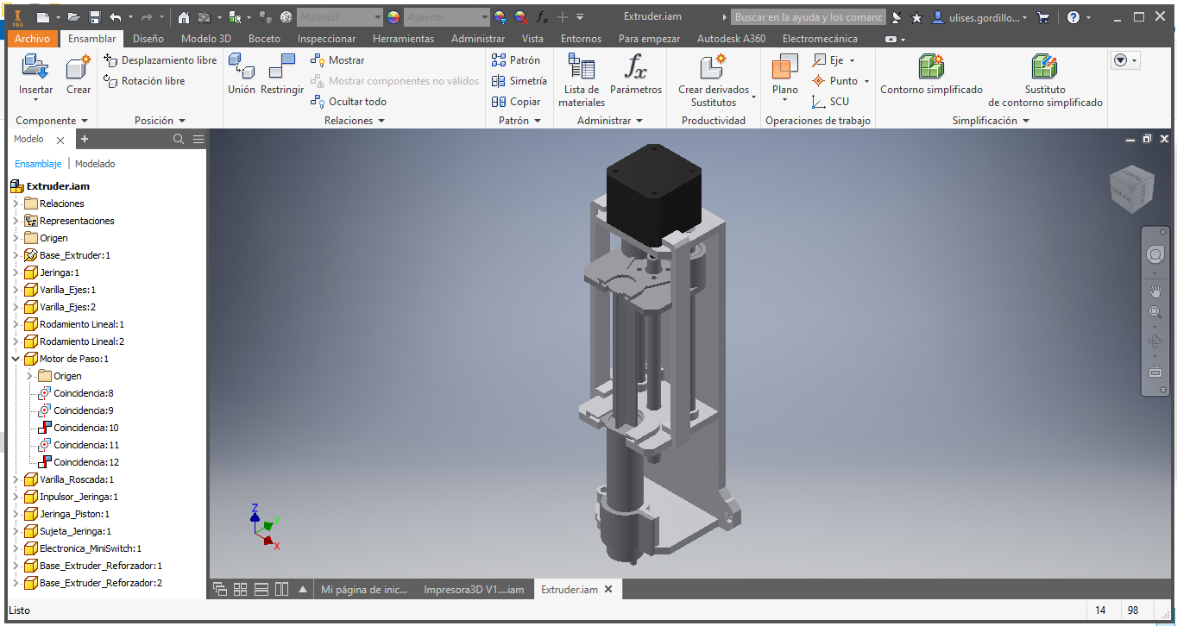1177x626 pixels.
Task: Click the Undo arrow icon
Action: pos(116,17)
